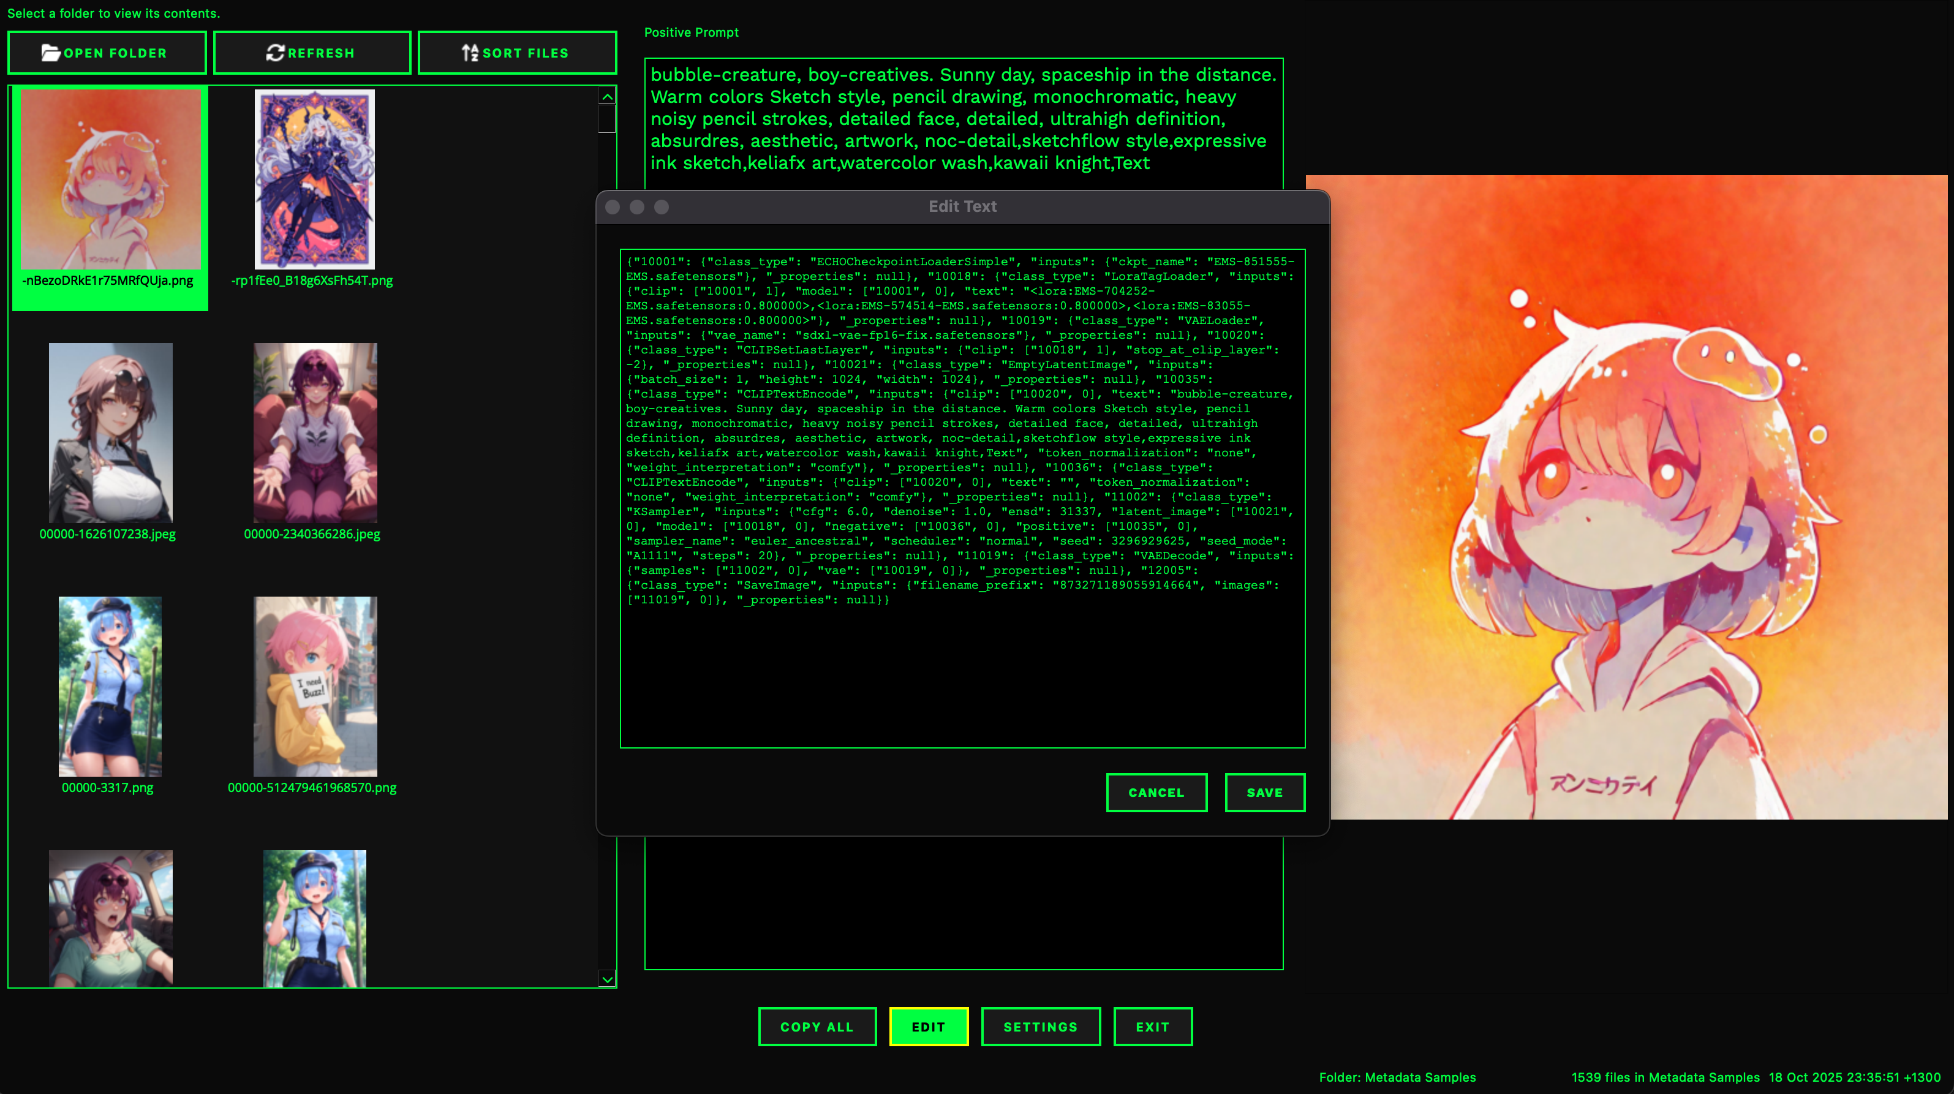Open the Settings button
The image size is (1954, 1094).
[1040, 1027]
